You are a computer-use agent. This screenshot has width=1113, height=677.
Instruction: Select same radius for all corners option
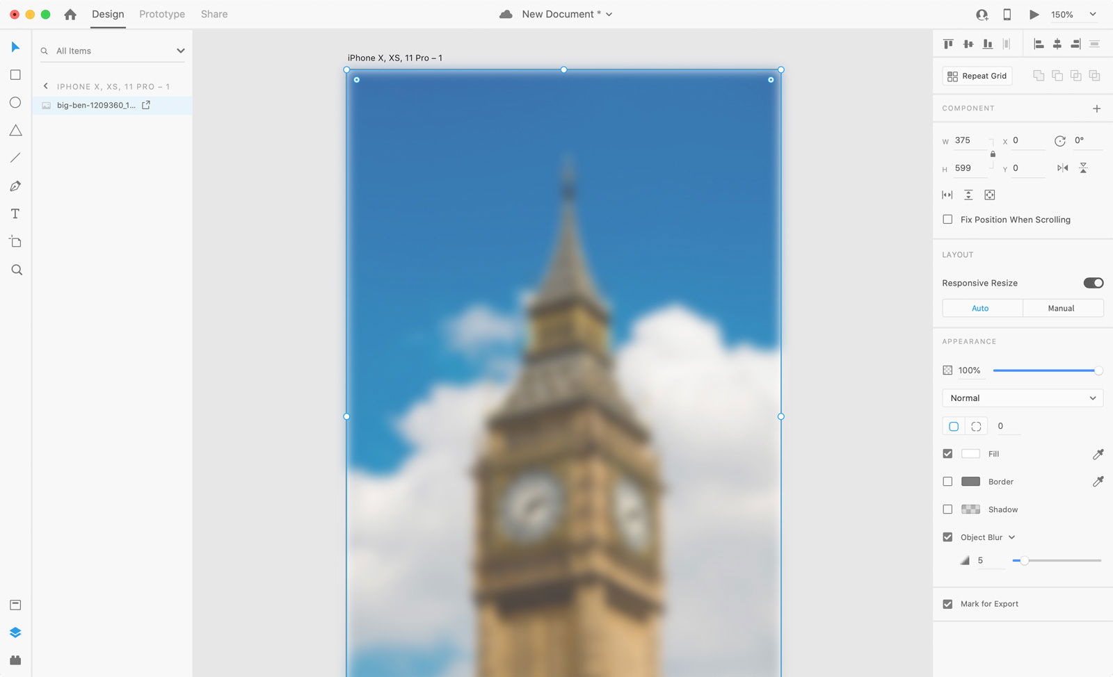click(x=954, y=427)
